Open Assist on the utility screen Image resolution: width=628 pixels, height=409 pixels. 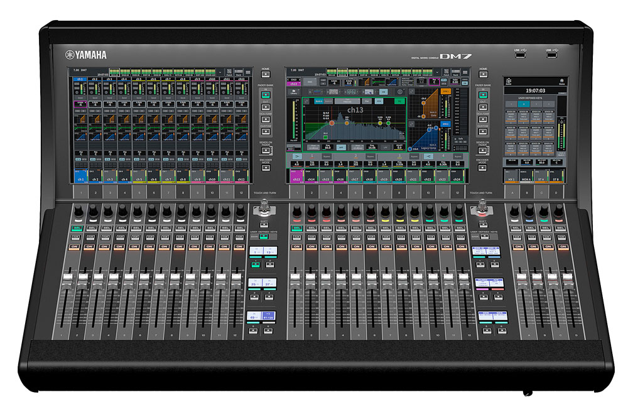(x=509, y=81)
